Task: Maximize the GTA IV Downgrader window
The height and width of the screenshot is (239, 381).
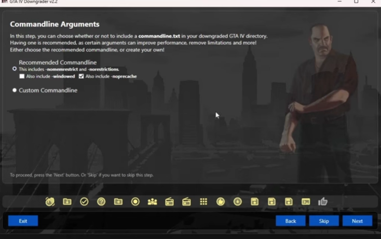Action: coord(356,2)
